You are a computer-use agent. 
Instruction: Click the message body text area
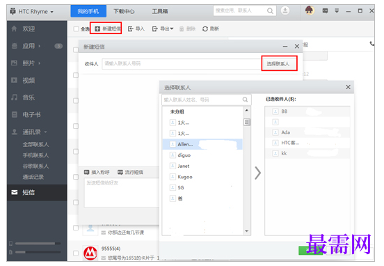tap(122, 193)
